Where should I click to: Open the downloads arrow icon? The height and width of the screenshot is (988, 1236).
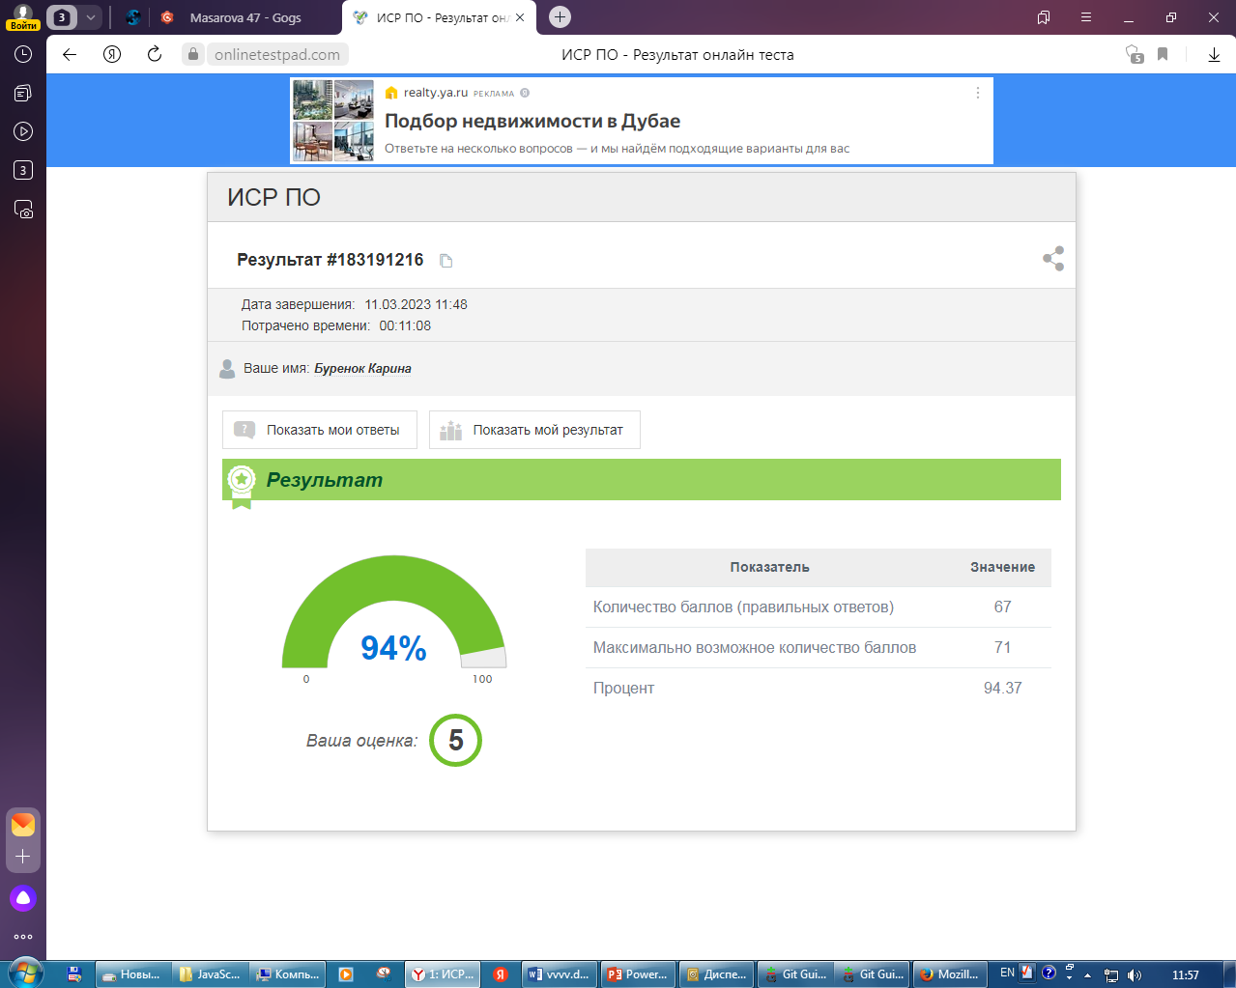(1214, 54)
